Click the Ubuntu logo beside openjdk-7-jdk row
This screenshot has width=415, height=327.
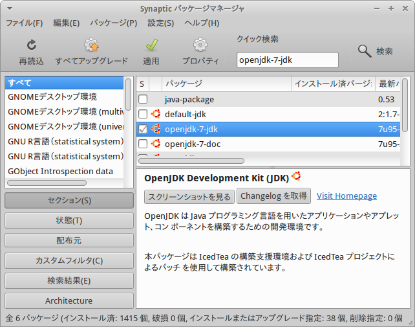coord(156,129)
